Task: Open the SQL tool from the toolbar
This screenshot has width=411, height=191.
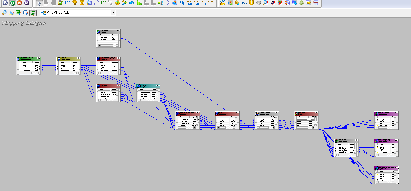Action: (x=244, y=3)
